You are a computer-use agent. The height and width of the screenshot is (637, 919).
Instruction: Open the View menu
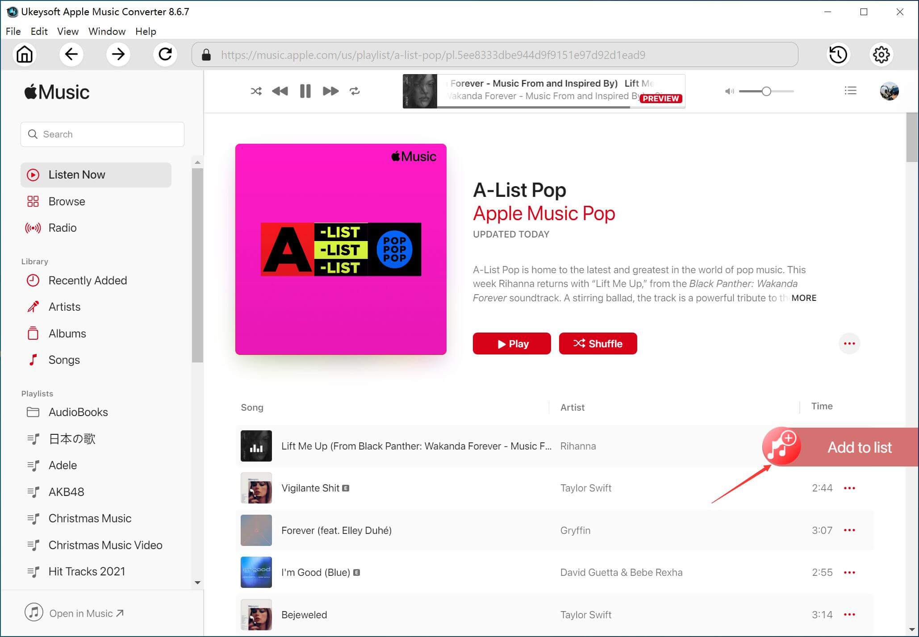[67, 31]
